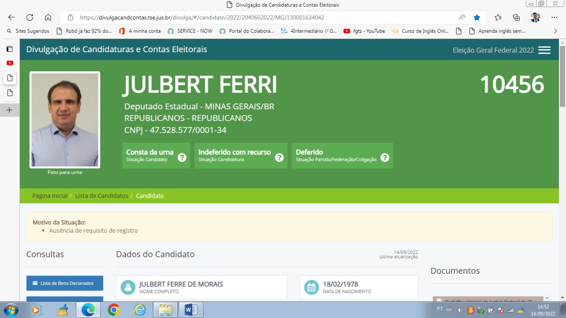Viewport: 566px width, 318px height.
Task: Open the Collections icon in browser toolbar
Action: [516, 18]
